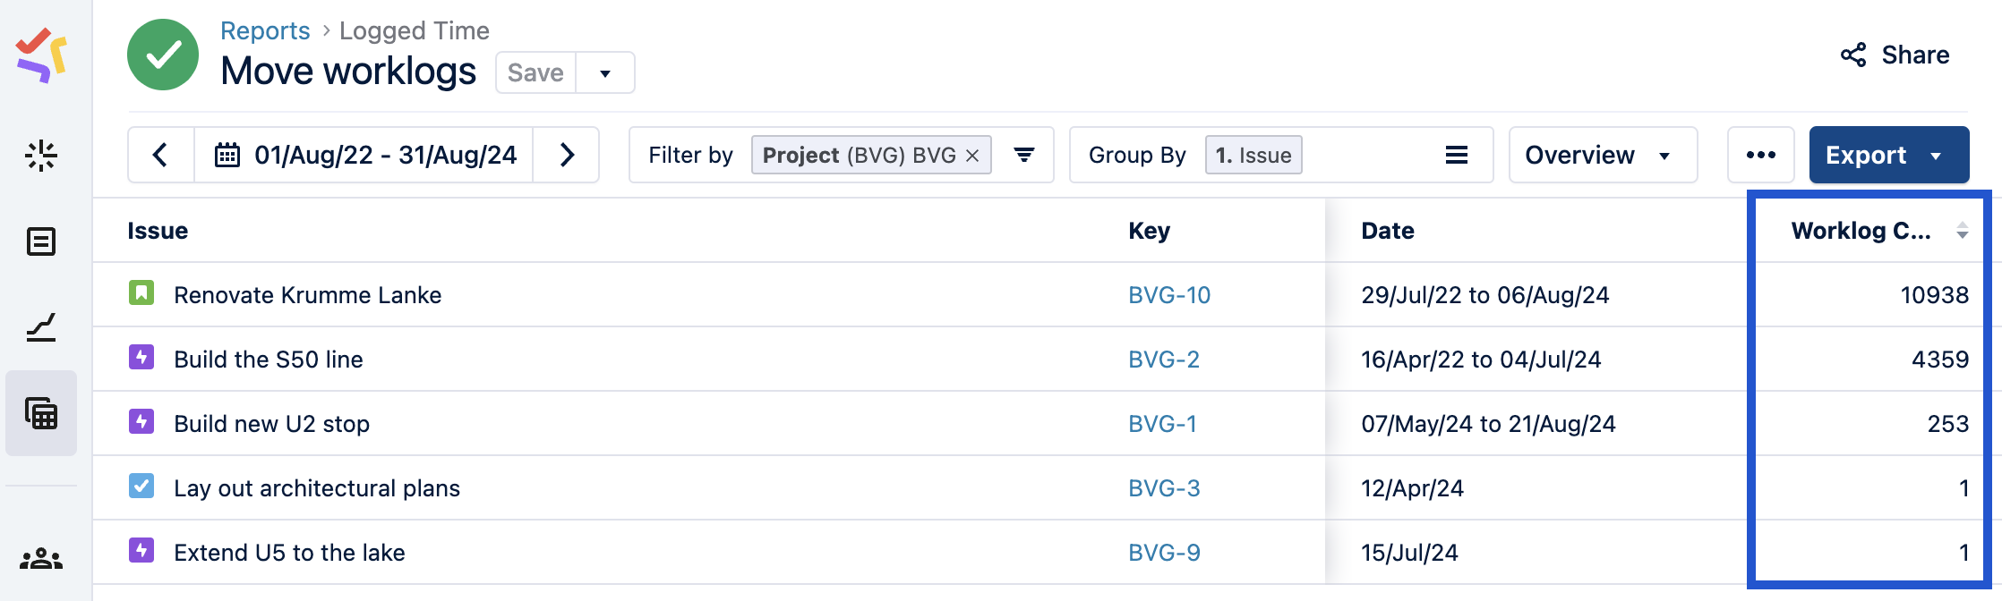Go back via the Reports breadcrumb
The width and height of the screenshot is (2002, 601).
pyautogui.click(x=264, y=30)
